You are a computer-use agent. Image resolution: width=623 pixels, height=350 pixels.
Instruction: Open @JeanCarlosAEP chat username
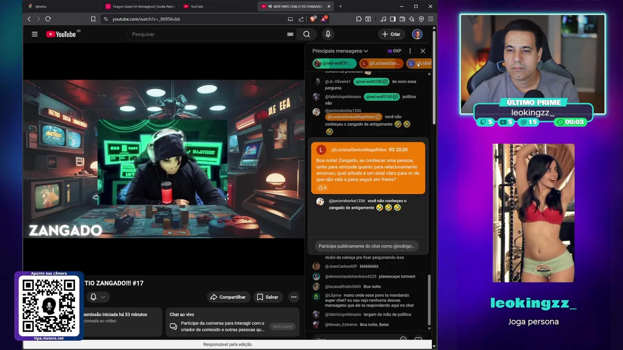pyautogui.click(x=341, y=266)
